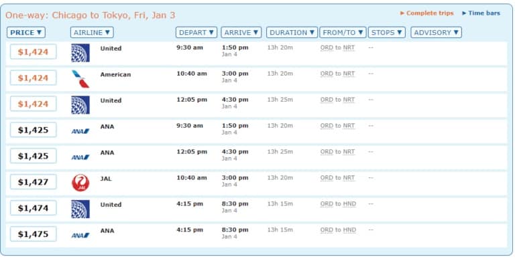Click the United logo on the 12:05 pm flight
The image size is (515, 263).
click(80, 105)
